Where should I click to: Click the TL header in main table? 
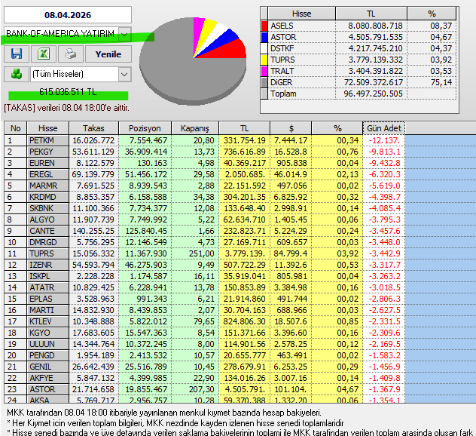coord(244,128)
